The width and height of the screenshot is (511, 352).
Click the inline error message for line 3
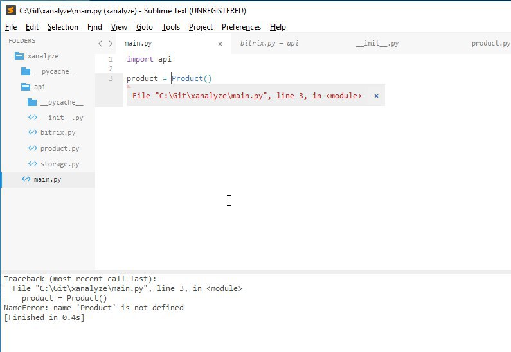pyautogui.click(x=247, y=96)
